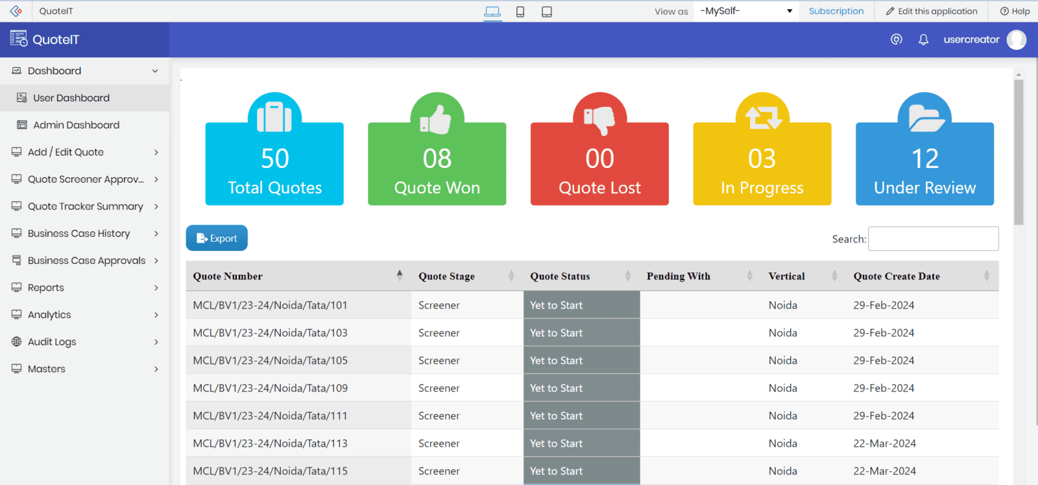
Task: Open the Admin Dashboard page
Action: 76,125
